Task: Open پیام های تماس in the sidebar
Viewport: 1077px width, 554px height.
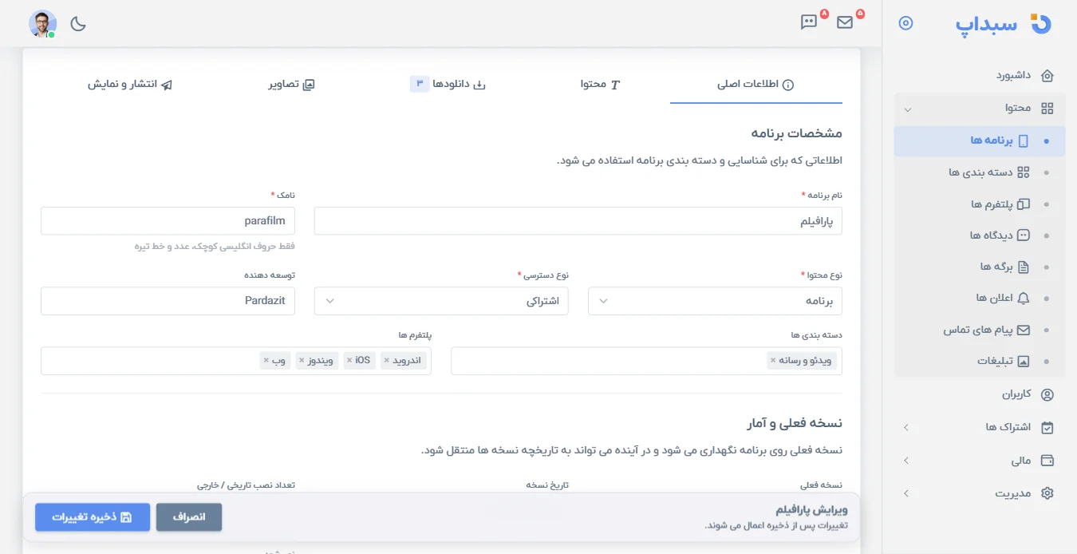Action: pyautogui.click(x=980, y=330)
